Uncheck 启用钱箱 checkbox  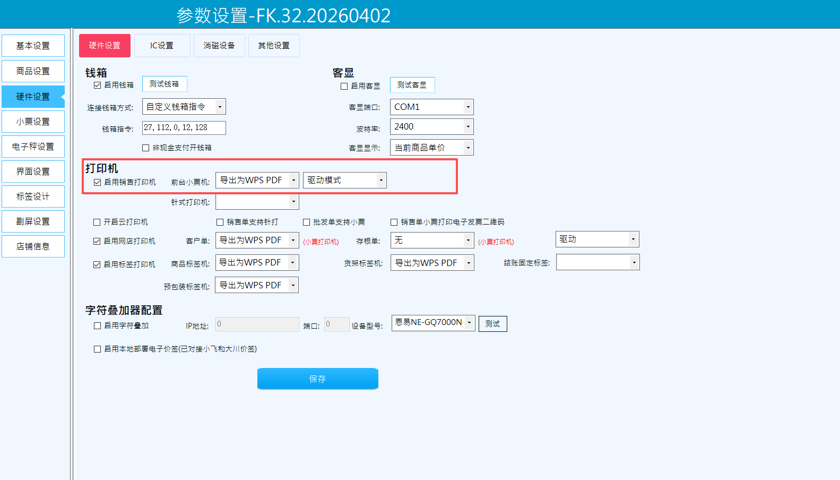[97, 85]
